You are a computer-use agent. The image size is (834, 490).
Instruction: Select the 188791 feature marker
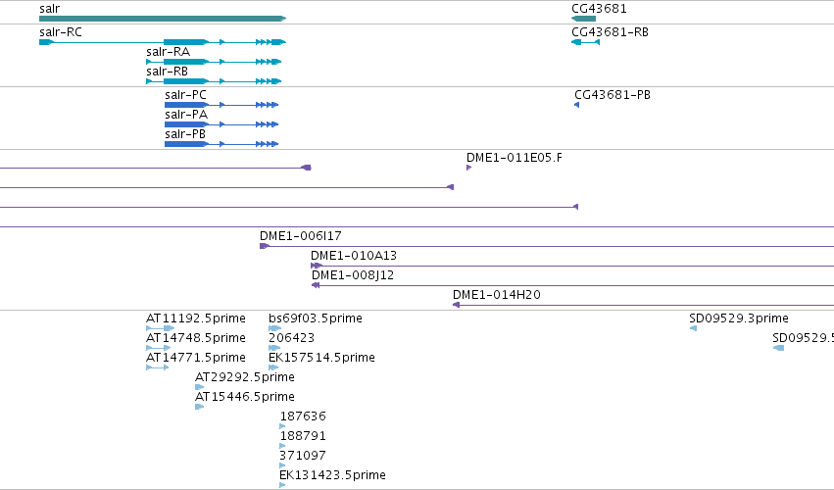(x=282, y=446)
